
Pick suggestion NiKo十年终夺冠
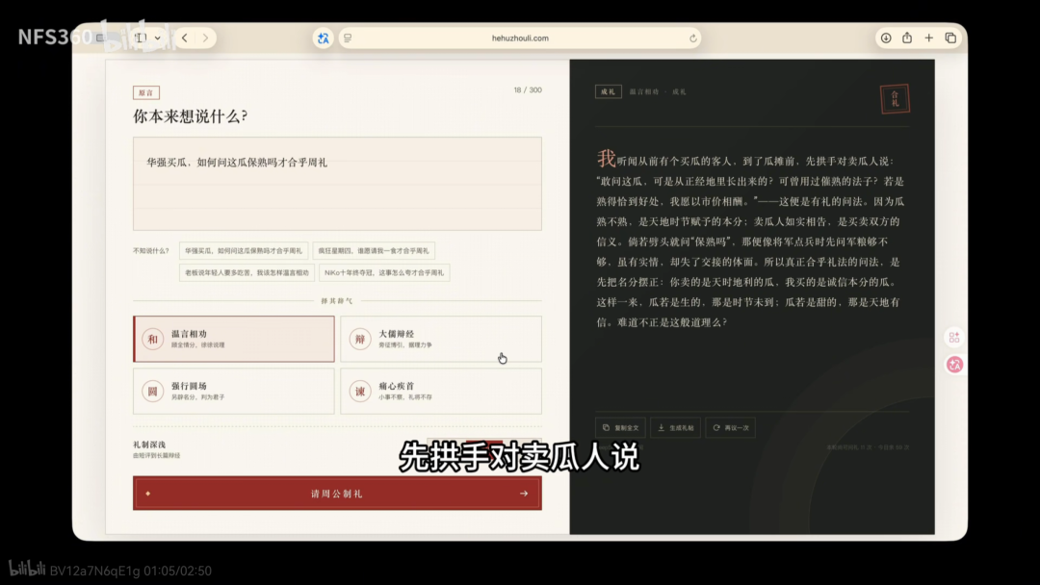pyautogui.click(x=384, y=272)
